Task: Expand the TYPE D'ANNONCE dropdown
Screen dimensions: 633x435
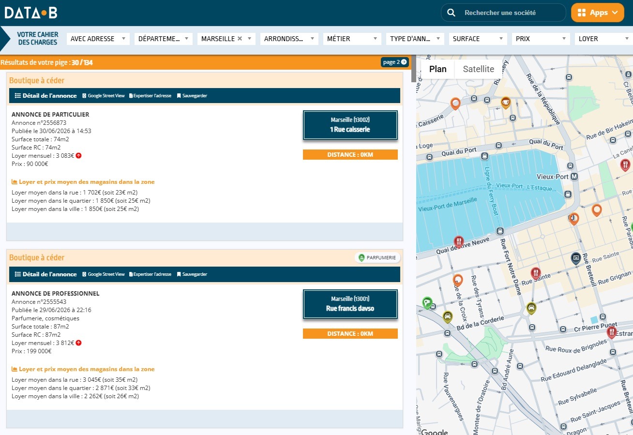Action: click(x=415, y=39)
